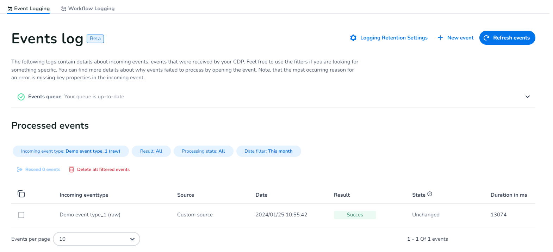The height and width of the screenshot is (252, 553).
Task: Click the refresh arrow icon
Action: click(x=486, y=38)
